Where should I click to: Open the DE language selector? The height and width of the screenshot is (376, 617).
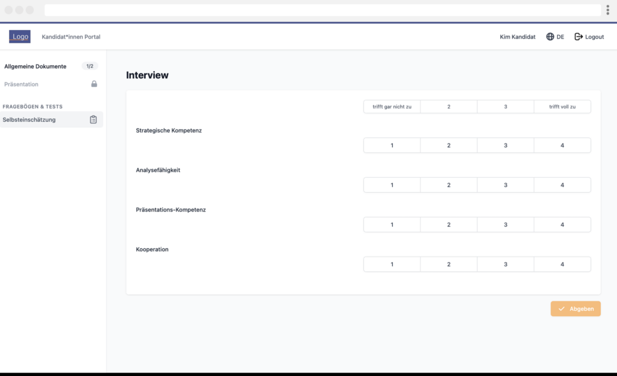coord(560,37)
